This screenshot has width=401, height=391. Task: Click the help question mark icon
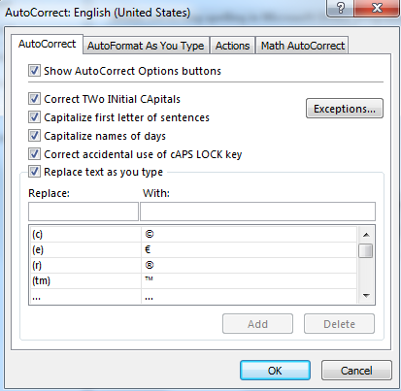point(341,8)
